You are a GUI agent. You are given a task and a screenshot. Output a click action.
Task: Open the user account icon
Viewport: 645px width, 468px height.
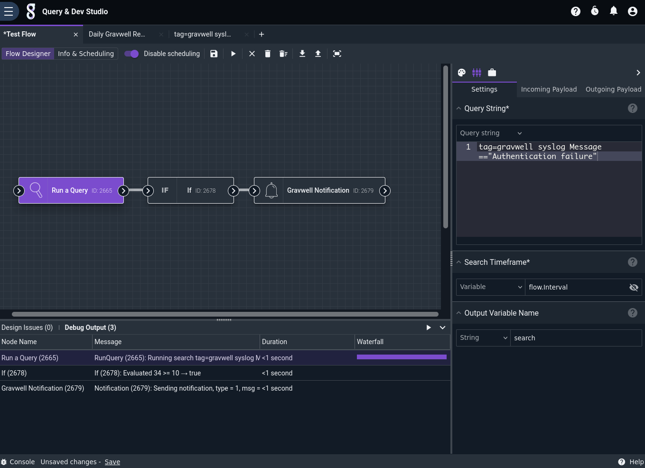point(633,11)
